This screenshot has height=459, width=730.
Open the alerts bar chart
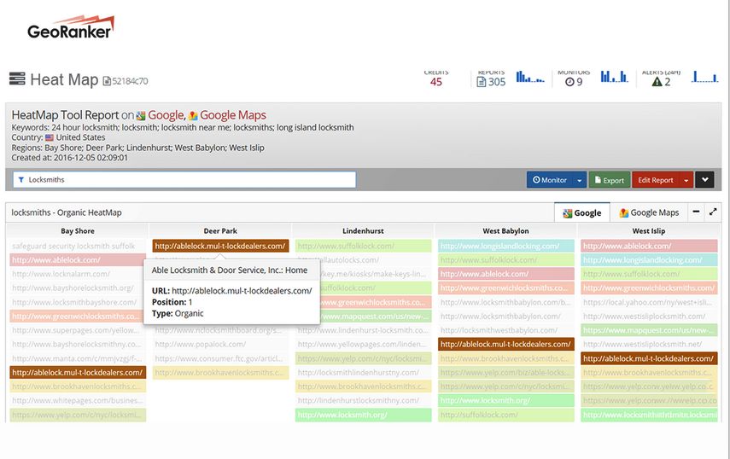(x=704, y=77)
